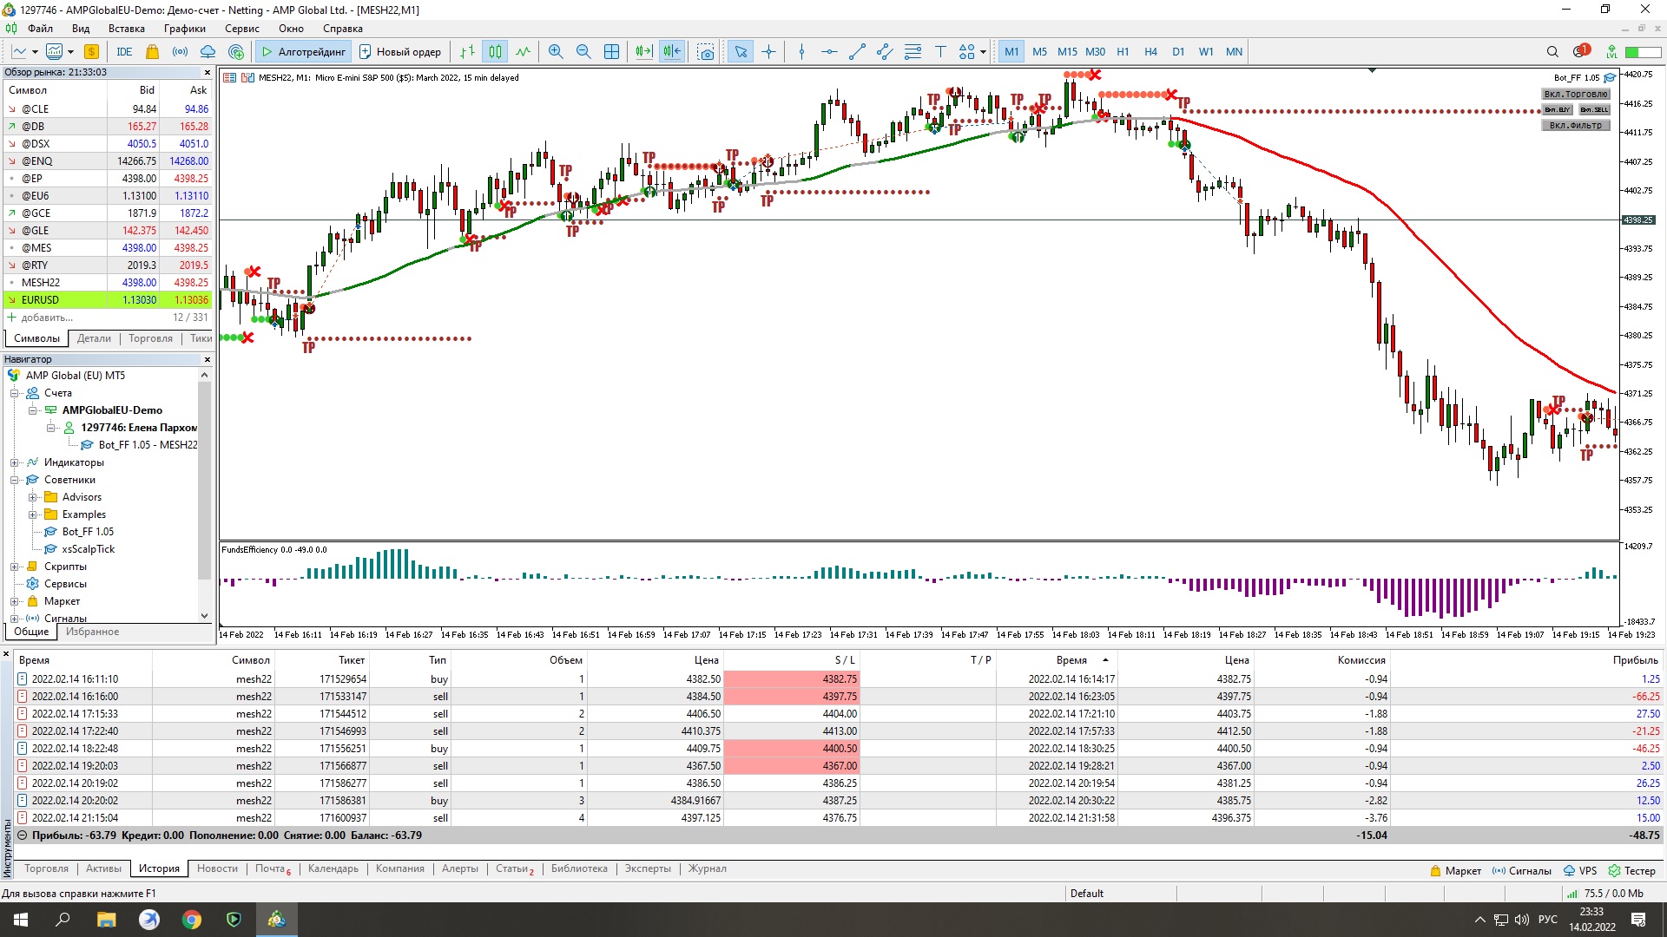The image size is (1667, 937).
Task: Click the tile windows grid icon
Action: (x=612, y=52)
